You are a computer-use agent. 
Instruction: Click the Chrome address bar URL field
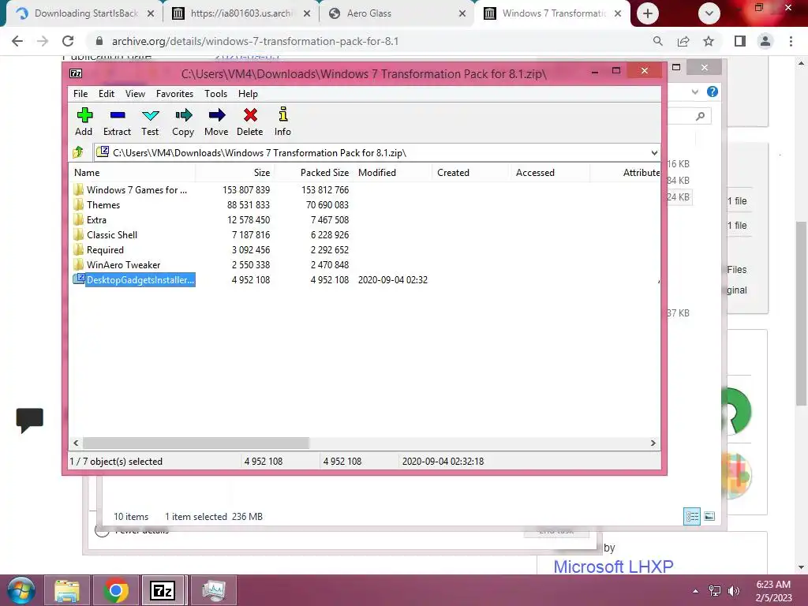[371, 41]
